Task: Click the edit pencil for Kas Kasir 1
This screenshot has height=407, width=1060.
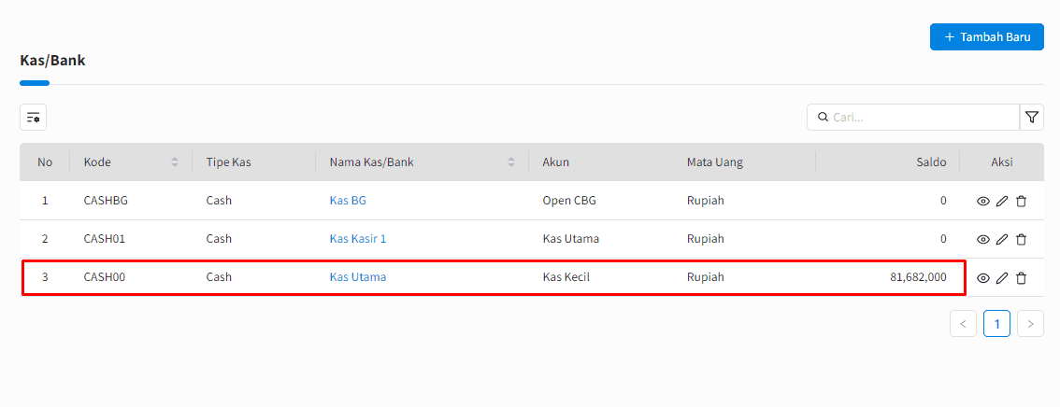Action: coord(1002,239)
